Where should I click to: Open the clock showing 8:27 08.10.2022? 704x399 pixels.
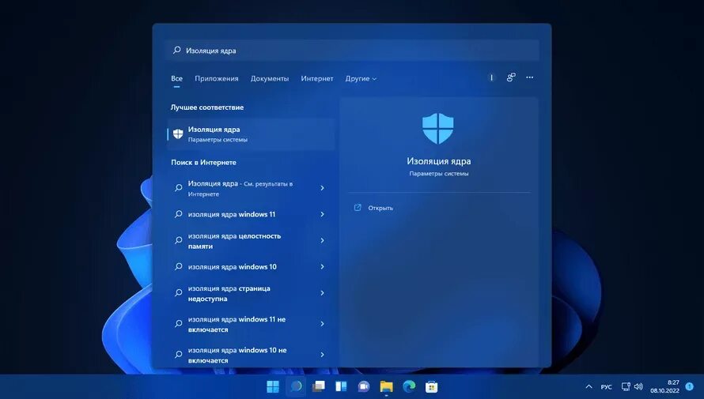click(x=665, y=386)
